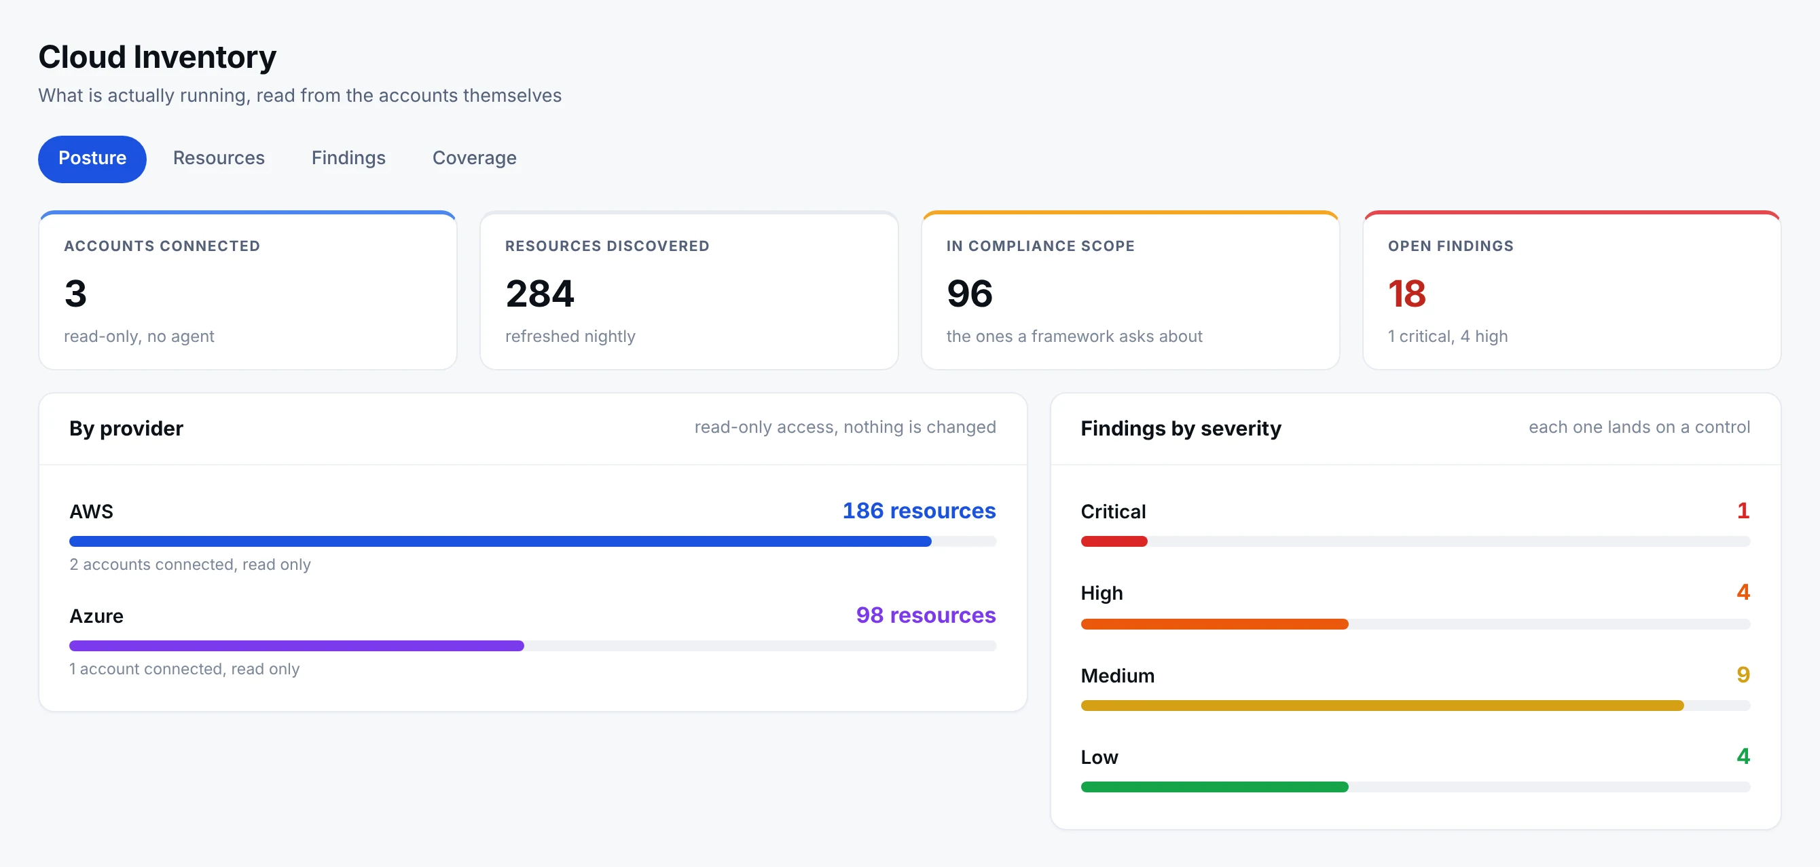This screenshot has height=867, width=1820.
Task: Click the Low severity bar
Action: (1415, 787)
